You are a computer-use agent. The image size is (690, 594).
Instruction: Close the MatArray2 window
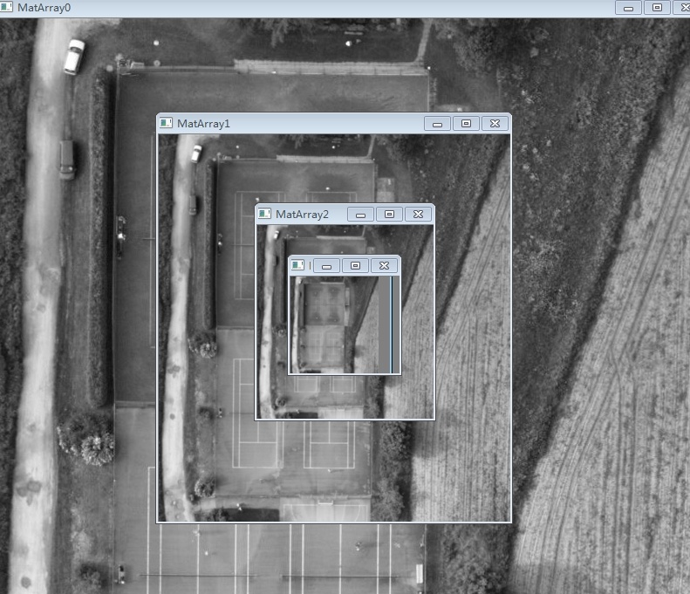[x=418, y=214]
